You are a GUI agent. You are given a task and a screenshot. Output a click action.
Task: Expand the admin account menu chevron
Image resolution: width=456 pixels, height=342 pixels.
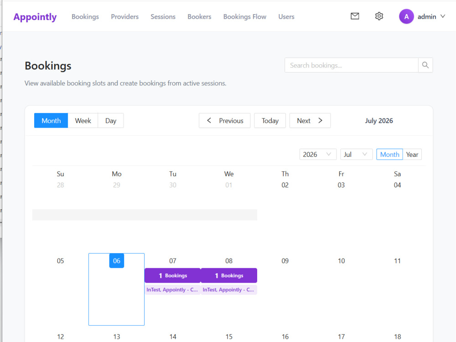click(x=443, y=16)
